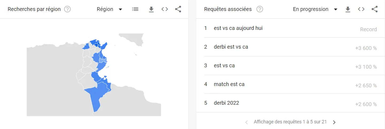The image size is (385, 129).
Task: Open the Région dropdown
Action: [x=110, y=9]
